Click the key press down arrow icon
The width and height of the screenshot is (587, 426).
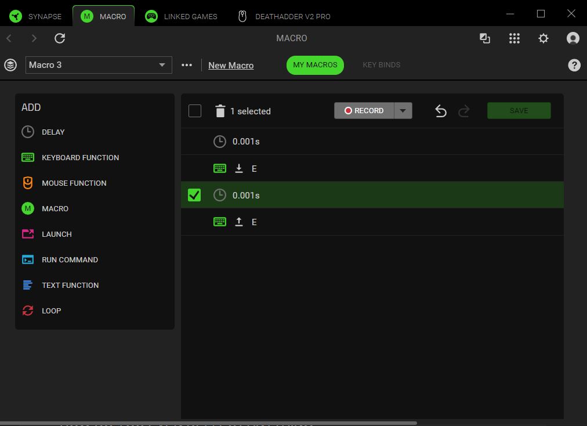point(239,168)
